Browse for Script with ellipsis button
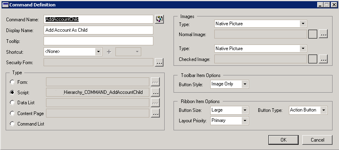 [x=155, y=92]
